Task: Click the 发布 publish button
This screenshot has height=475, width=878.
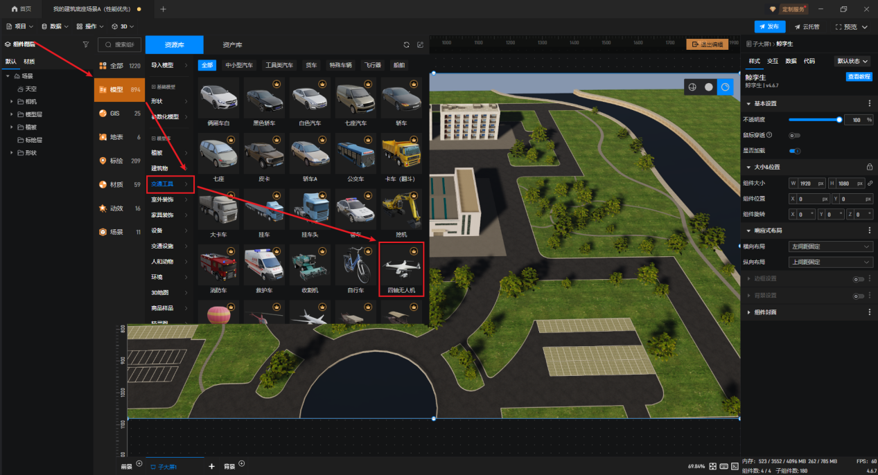Action: tap(769, 26)
